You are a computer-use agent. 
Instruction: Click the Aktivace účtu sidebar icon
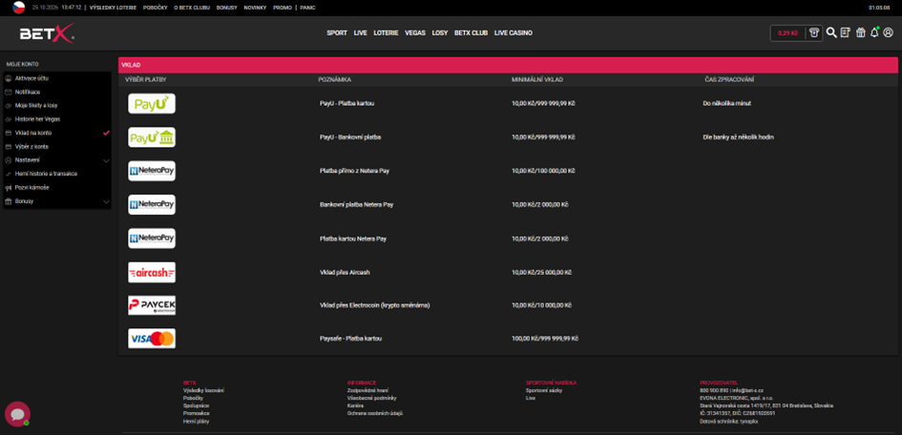point(8,78)
